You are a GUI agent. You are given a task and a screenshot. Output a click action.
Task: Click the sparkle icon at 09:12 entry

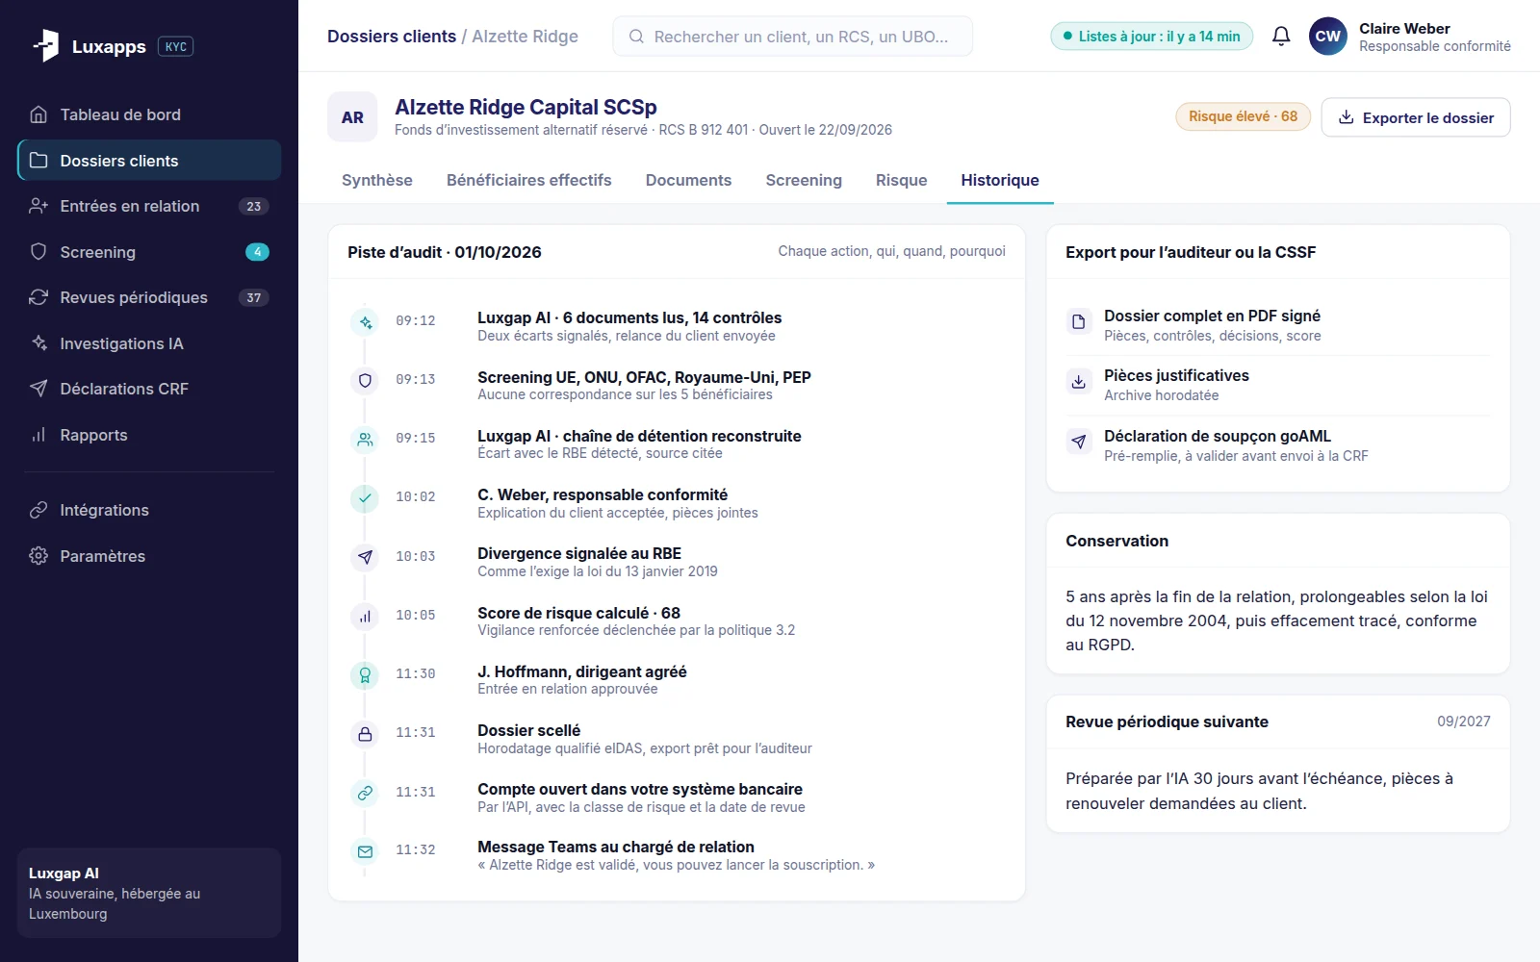click(365, 322)
